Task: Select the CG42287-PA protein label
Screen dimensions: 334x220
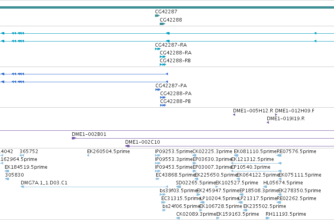Action: 171,86
